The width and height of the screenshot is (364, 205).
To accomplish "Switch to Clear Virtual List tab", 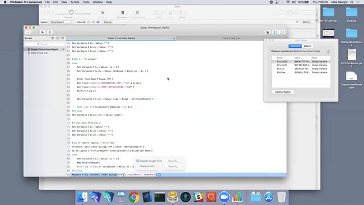I will click(231, 38).
